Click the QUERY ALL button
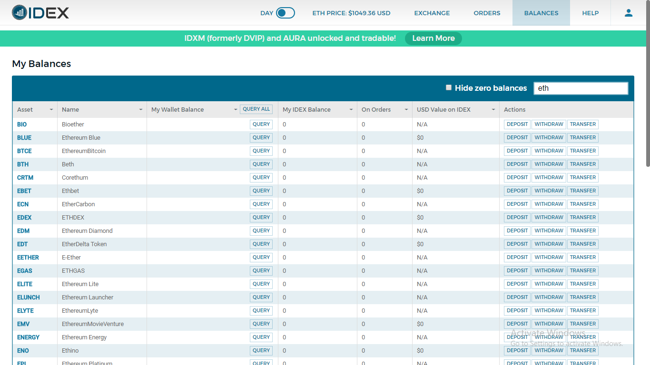This screenshot has height=365, width=650. coord(256,109)
